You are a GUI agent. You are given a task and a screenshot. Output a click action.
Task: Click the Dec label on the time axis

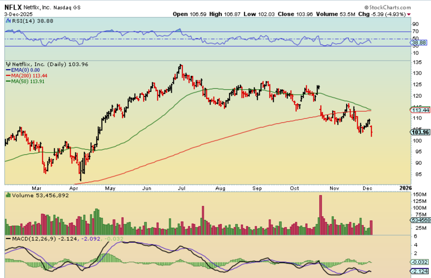pos(368,188)
